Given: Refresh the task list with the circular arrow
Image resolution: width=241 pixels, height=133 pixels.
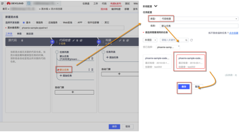Looking at the screenshot, I should click(x=191, y=40).
